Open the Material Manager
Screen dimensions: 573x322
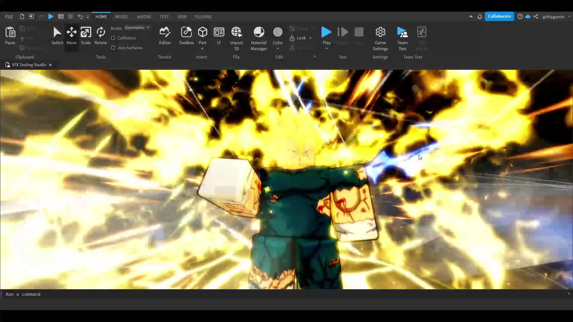tap(258, 36)
